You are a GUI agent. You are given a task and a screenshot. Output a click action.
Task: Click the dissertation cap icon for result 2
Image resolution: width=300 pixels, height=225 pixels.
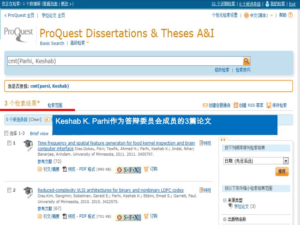[28, 193]
